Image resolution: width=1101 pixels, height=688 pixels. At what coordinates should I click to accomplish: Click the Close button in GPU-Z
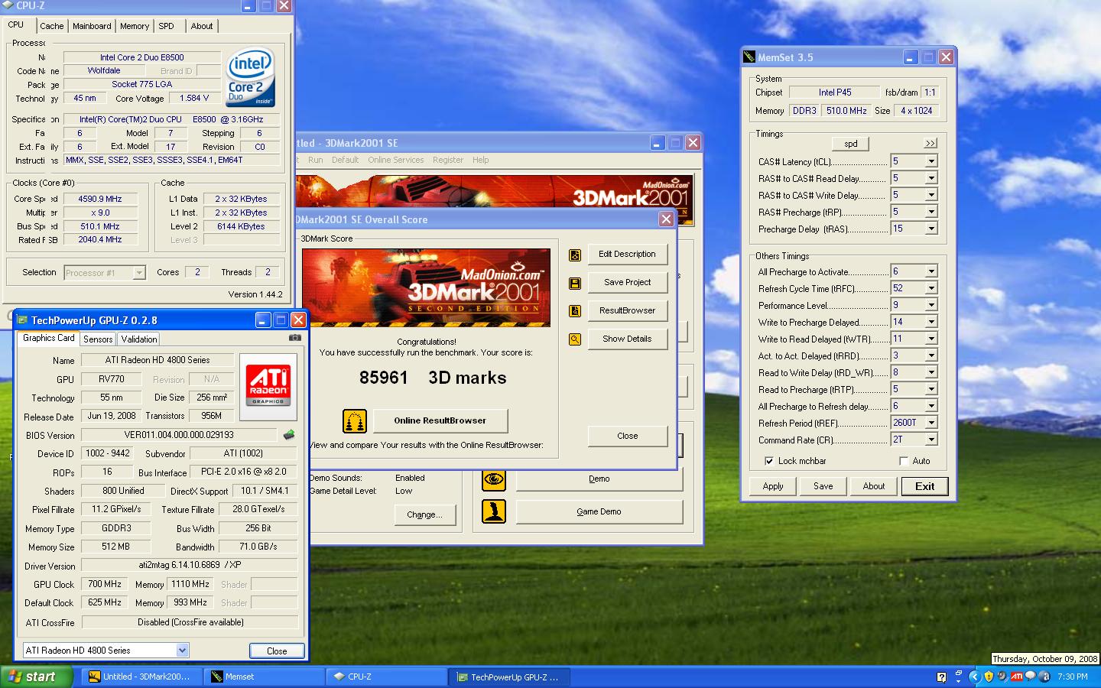pyautogui.click(x=277, y=651)
